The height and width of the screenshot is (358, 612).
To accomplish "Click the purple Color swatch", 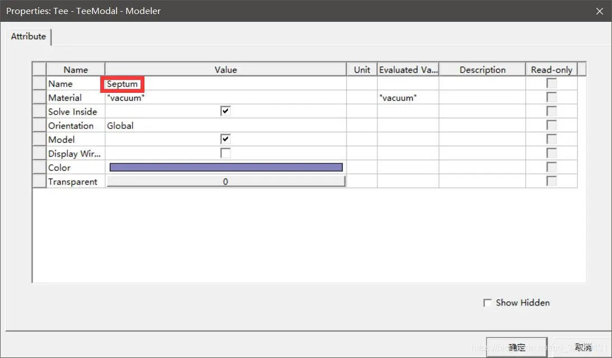I will click(x=226, y=167).
